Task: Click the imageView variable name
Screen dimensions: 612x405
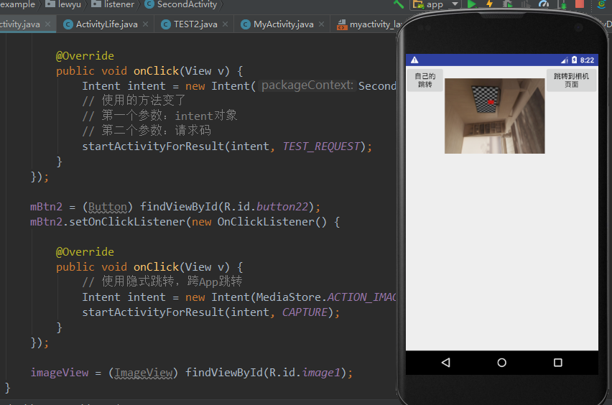Action: click(60, 373)
